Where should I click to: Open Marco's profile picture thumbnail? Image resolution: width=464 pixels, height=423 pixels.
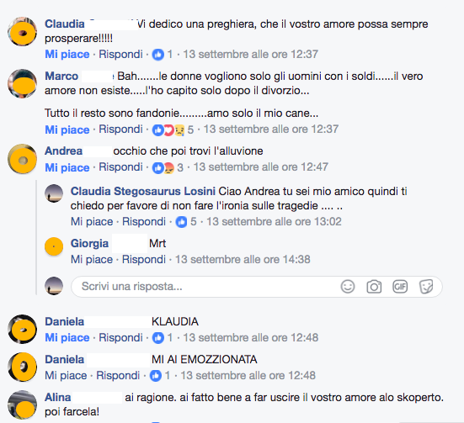(x=22, y=83)
